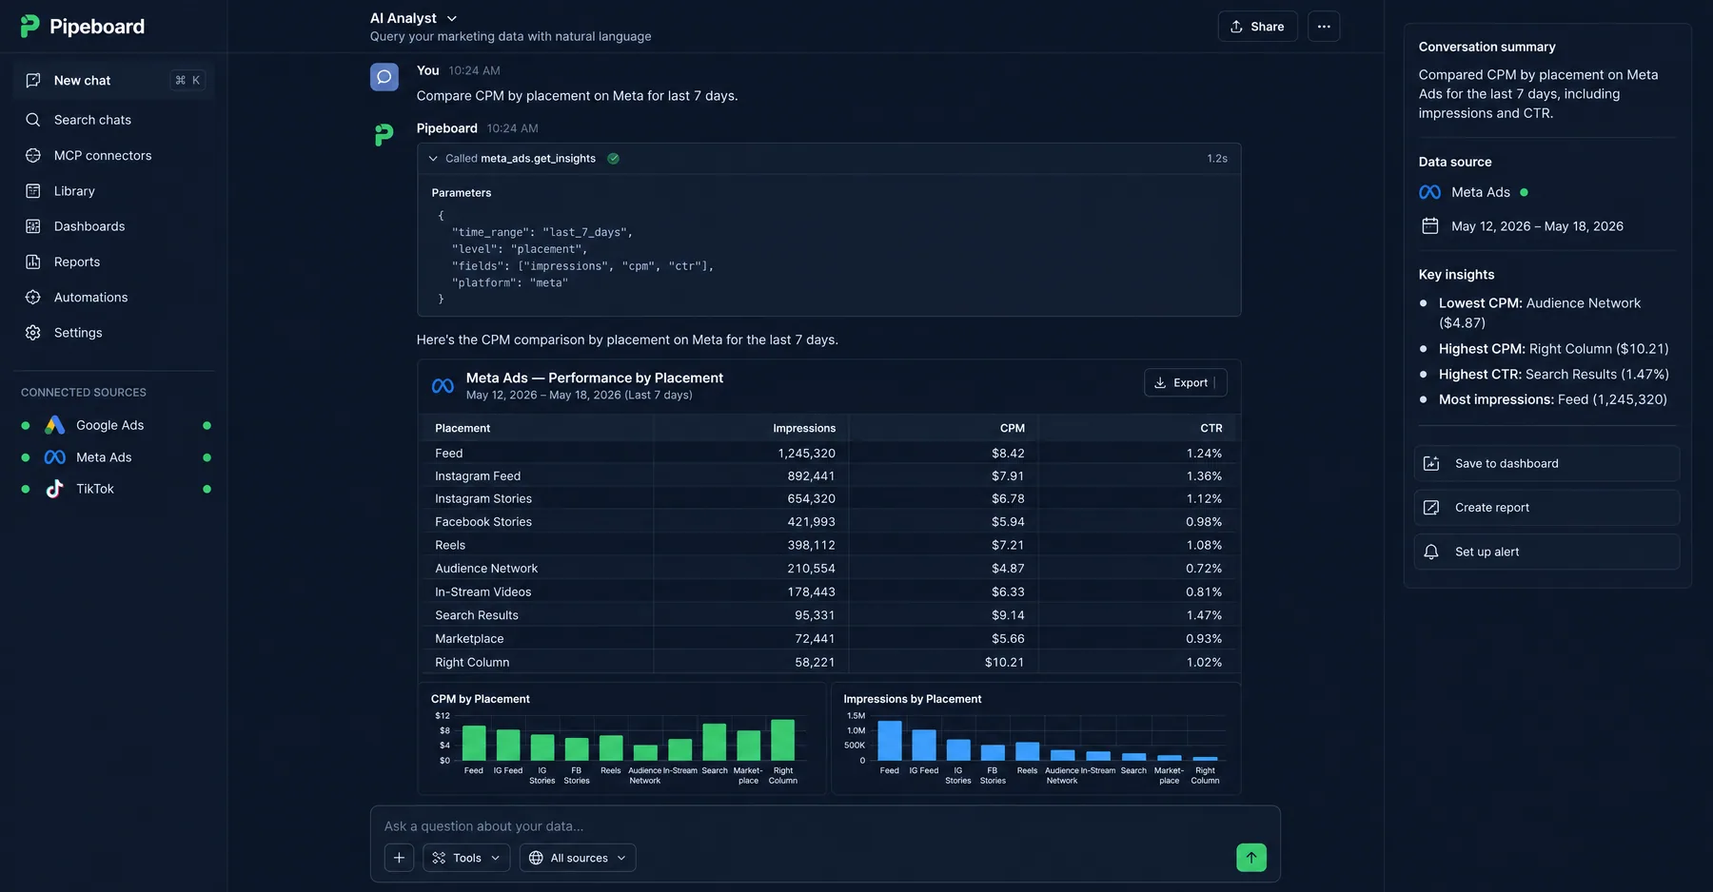Sort by Placement column header

[x=463, y=429]
